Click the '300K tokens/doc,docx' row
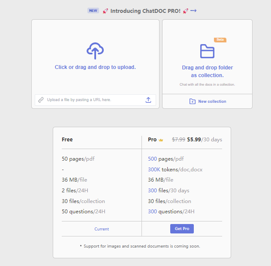This screenshot has width=271, height=266. 175,170
